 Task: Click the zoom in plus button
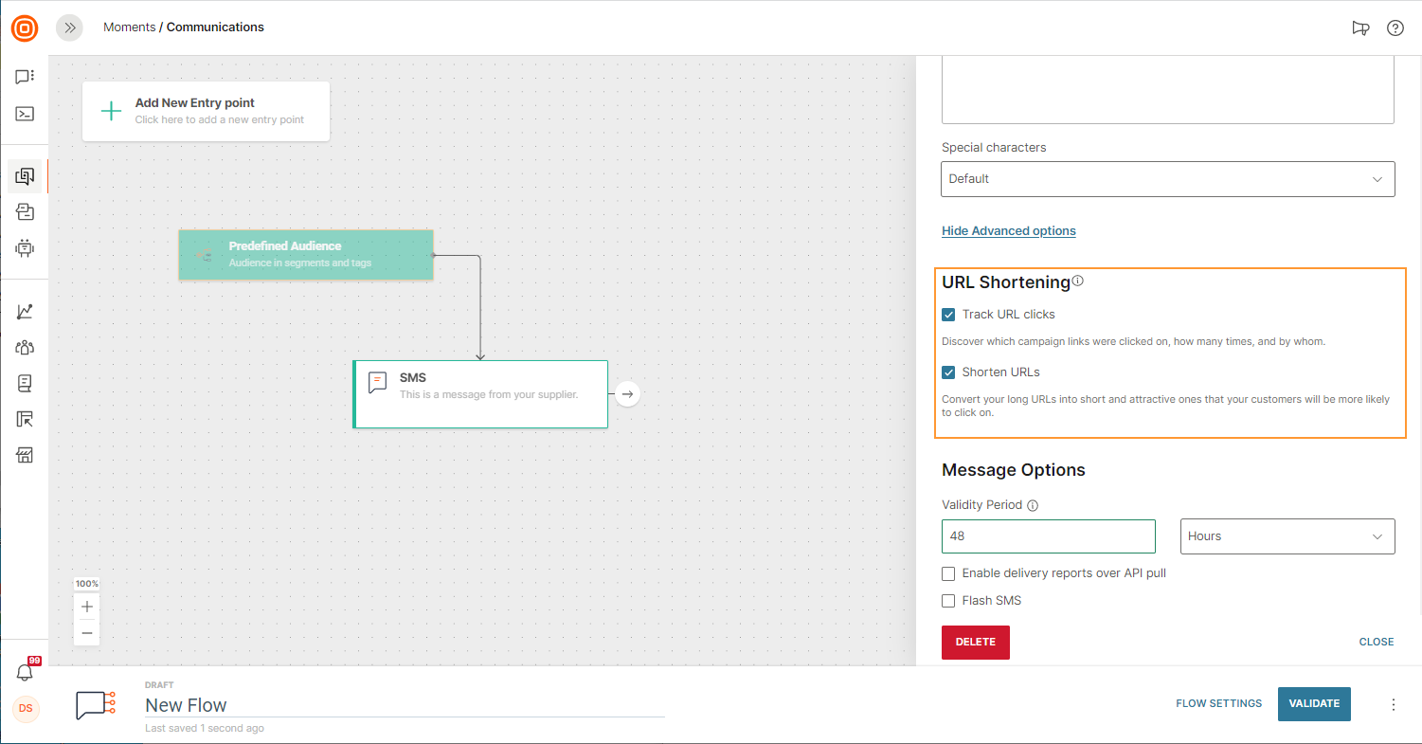[x=87, y=607]
